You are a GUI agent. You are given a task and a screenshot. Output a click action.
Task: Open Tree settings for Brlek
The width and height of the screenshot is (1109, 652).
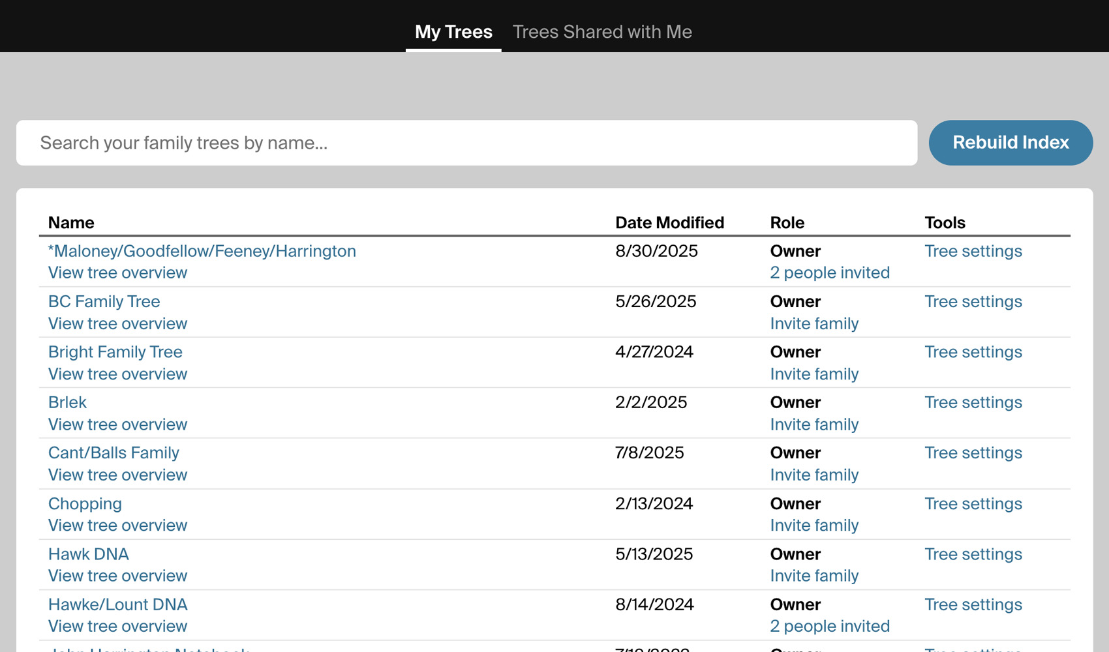(x=973, y=402)
